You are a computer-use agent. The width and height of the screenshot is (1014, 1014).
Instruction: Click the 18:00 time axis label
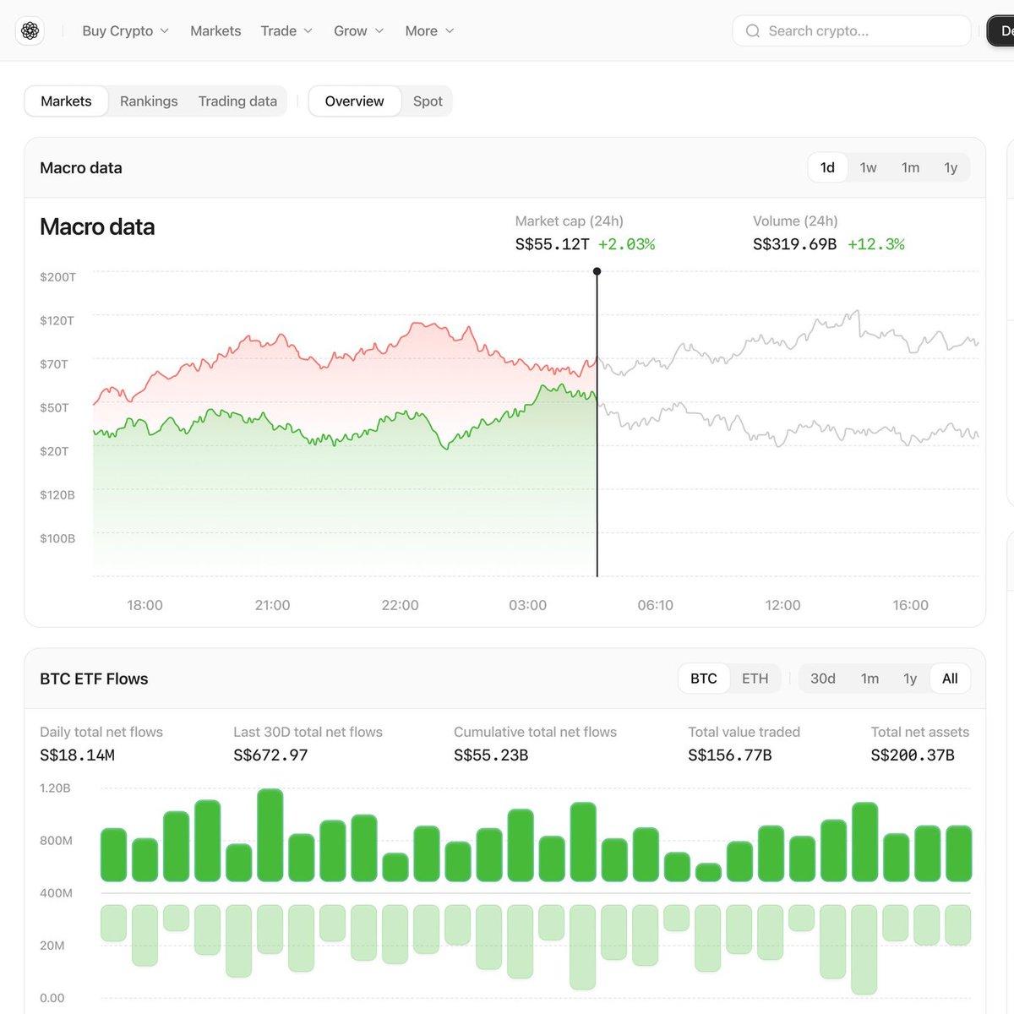point(144,605)
